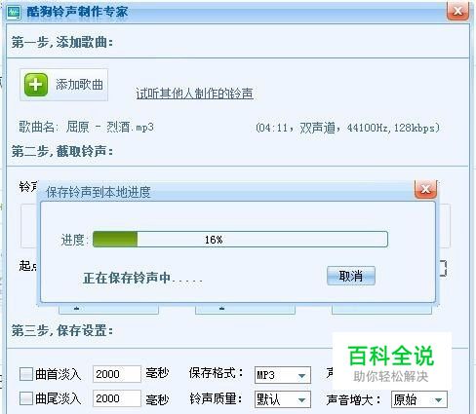Click the 第二步,截取铃声 heading
This screenshot has width=476, height=414.
[62, 151]
